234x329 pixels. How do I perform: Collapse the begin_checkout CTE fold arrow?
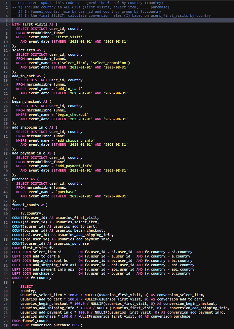pos(10,102)
